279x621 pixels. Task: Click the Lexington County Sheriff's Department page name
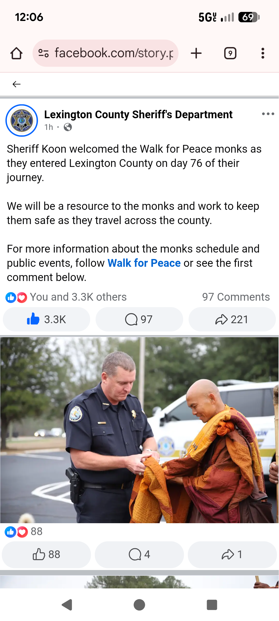point(138,114)
